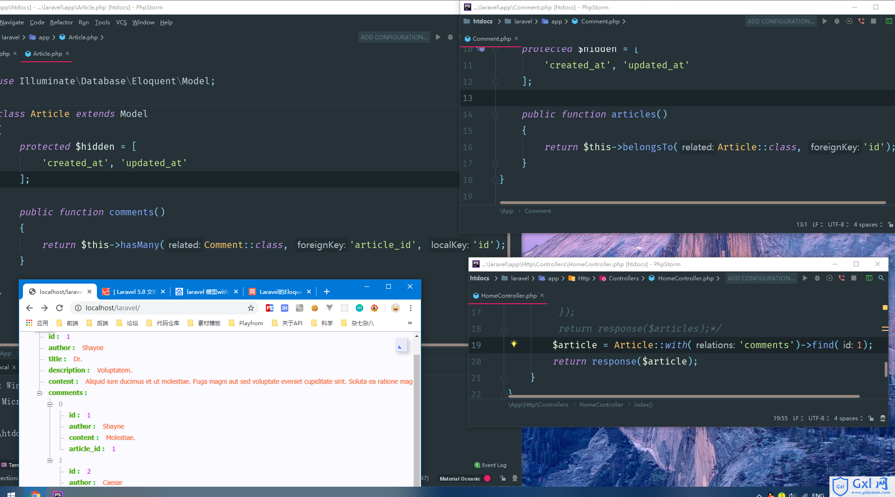Reload the localhost/laravel page
The image size is (895, 497).
pos(59,307)
